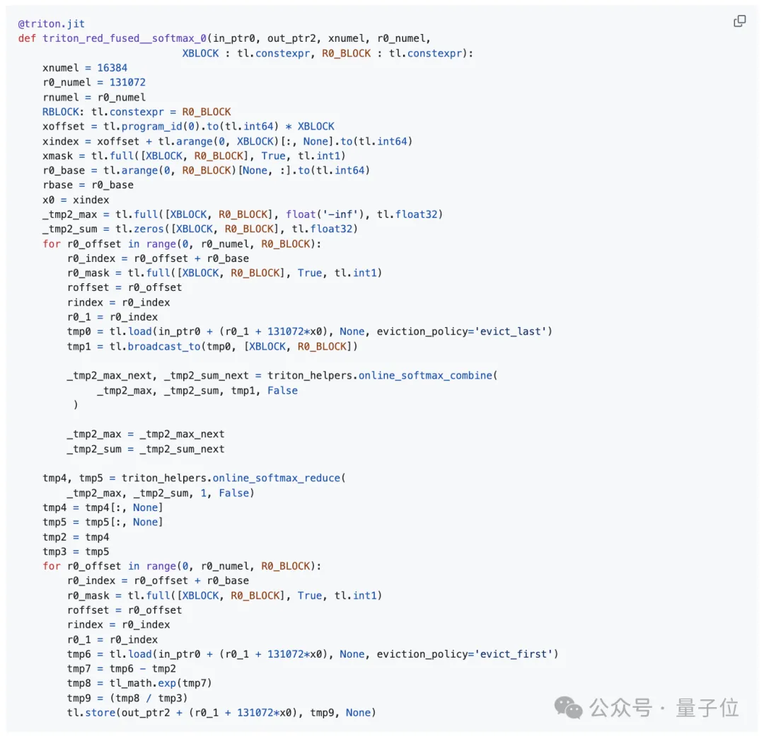Click the 量子位 watermark text
This screenshot has height=739, width=764.
click(707, 708)
